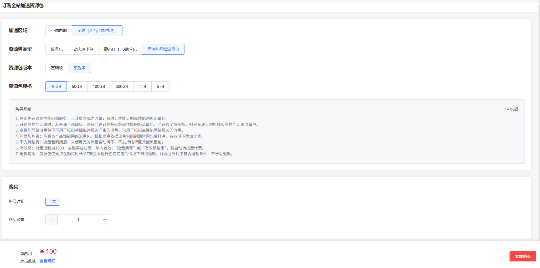The height and width of the screenshot is (268, 540).
Task: Pick the 1TB package size
Action: [142, 87]
